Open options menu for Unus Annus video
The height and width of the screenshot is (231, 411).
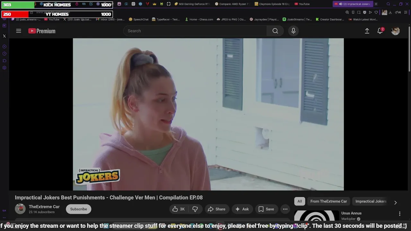[x=400, y=214]
